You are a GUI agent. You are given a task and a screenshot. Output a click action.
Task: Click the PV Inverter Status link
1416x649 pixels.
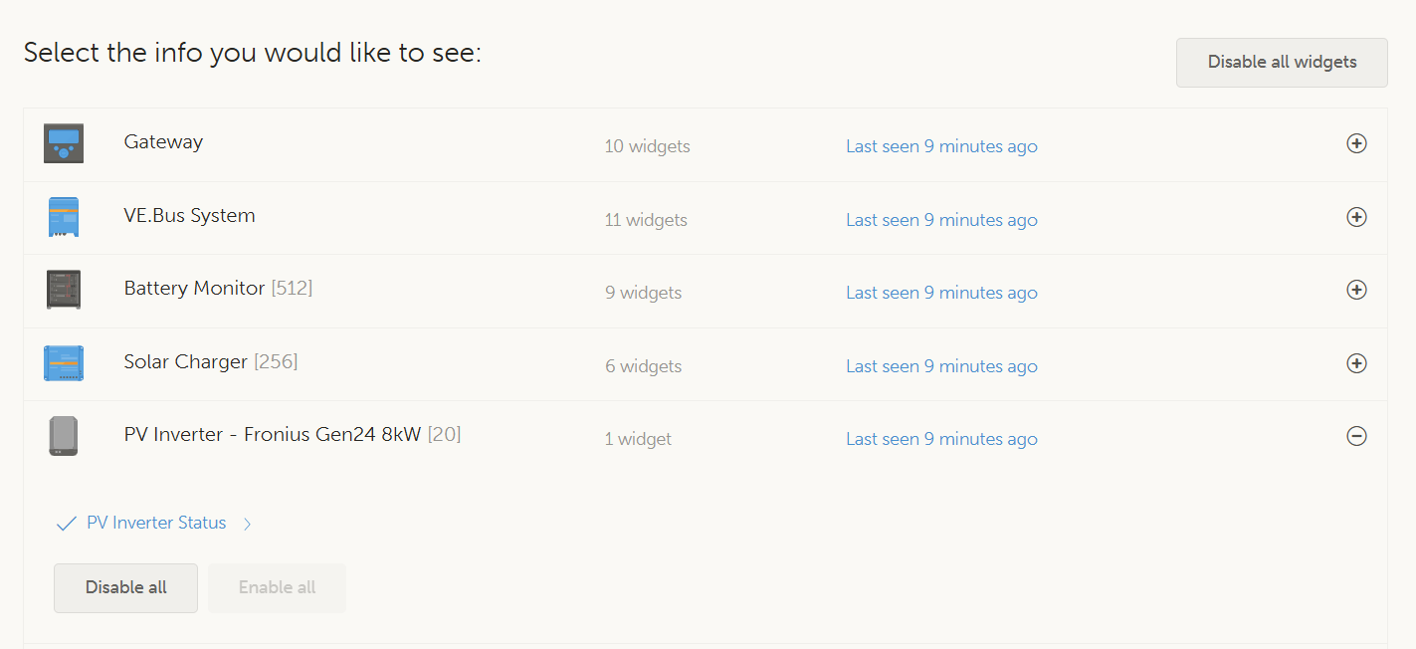(x=156, y=523)
